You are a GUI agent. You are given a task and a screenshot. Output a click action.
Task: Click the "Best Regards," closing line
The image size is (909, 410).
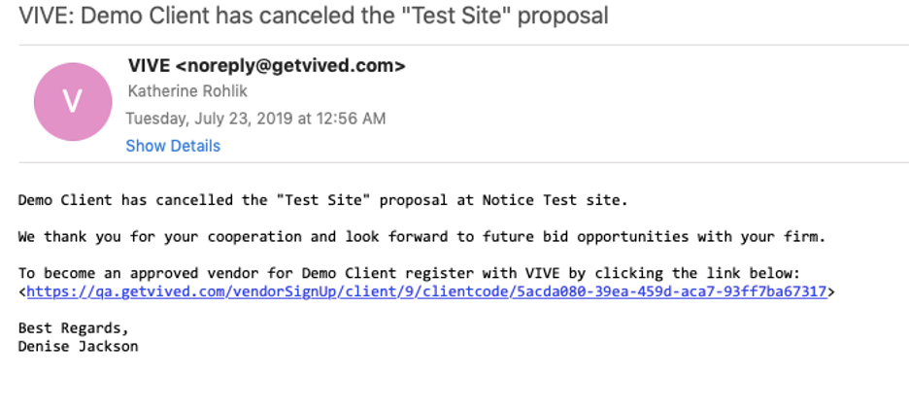[74, 328]
